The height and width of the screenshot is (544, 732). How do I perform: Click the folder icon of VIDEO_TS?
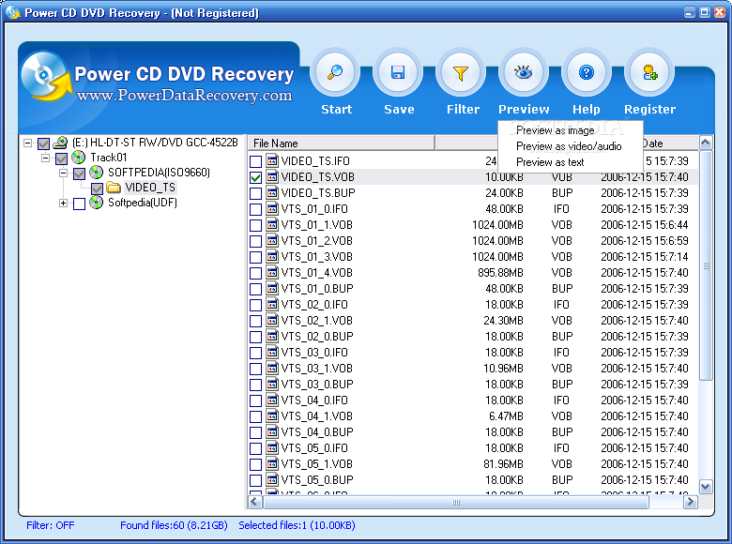point(114,188)
